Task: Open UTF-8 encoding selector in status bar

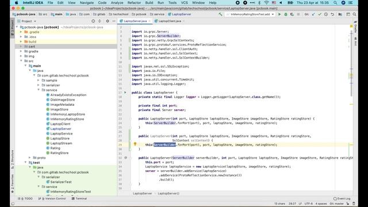Action: 308,204
